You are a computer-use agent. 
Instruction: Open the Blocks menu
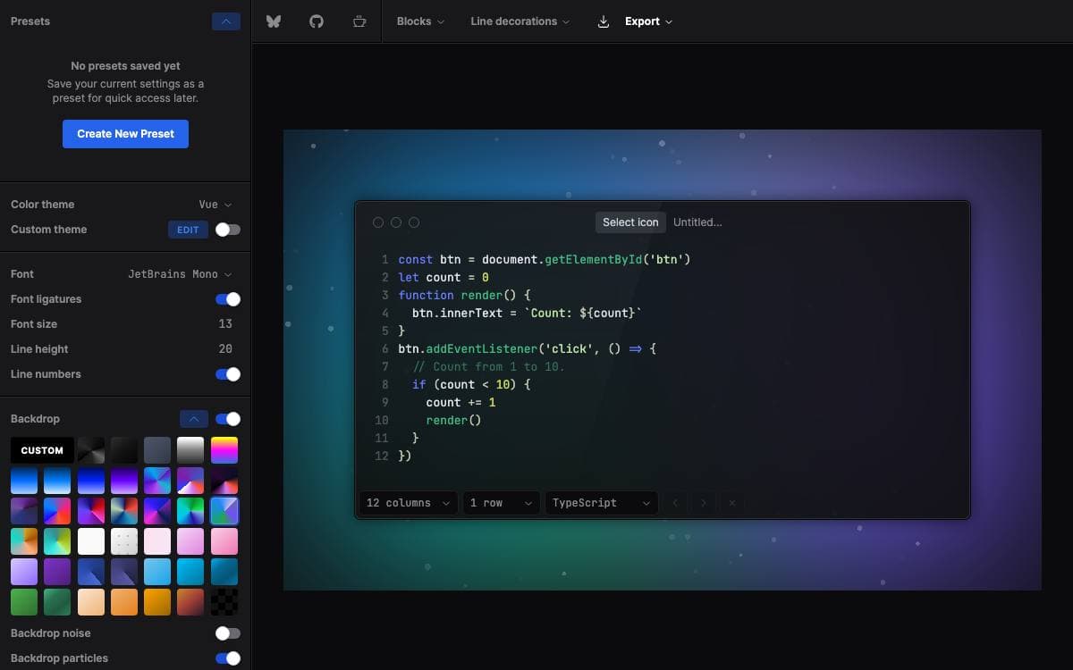[x=420, y=21]
